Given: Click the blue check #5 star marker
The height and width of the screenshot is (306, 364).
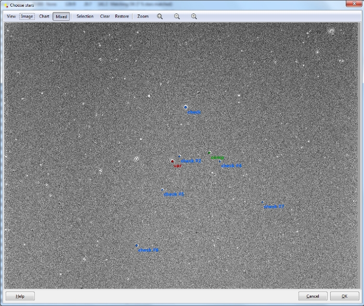Looking at the screenshot, I should click(x=162, y=190).
